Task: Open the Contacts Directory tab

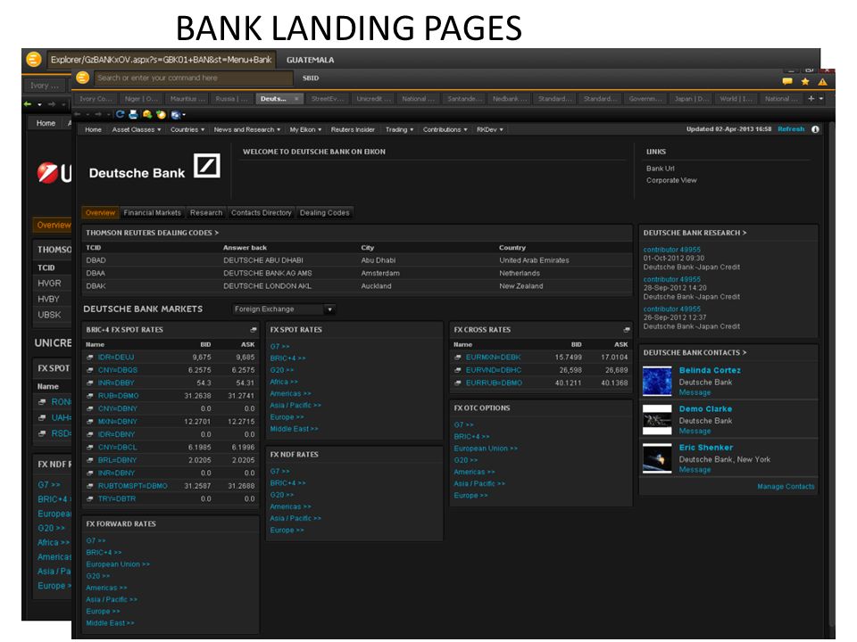Action: click(x=262, y=213)
